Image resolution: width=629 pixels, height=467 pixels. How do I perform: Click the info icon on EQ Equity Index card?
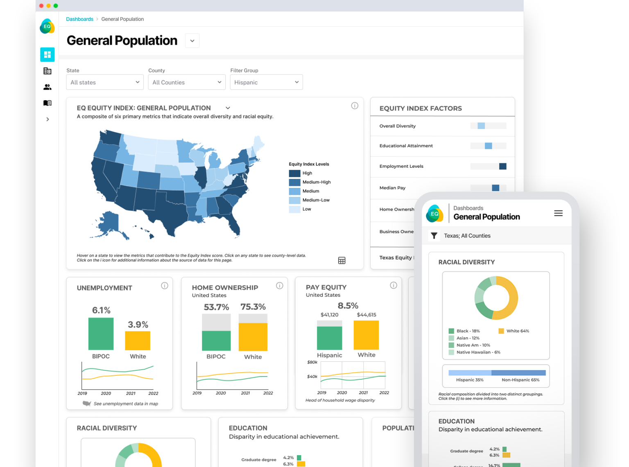point(355,106)
